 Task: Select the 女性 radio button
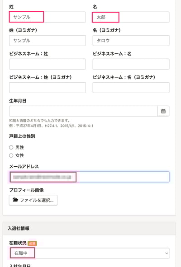click(11, 155)
